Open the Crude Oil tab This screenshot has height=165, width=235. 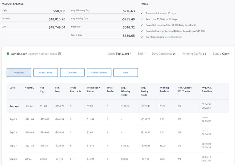pyautogui.click(x=72, y=72)
